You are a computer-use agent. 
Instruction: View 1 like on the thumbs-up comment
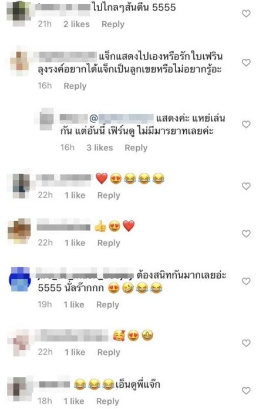point(75,243)
